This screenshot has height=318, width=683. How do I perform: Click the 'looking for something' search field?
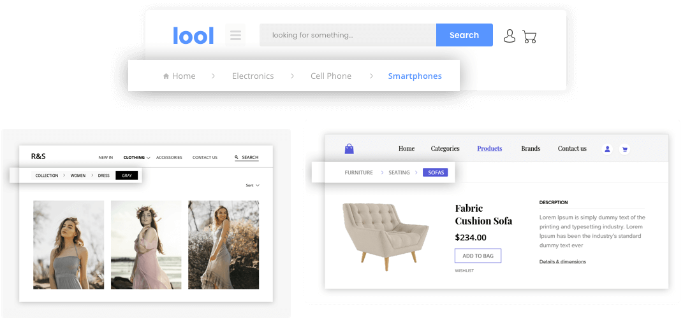348,35
